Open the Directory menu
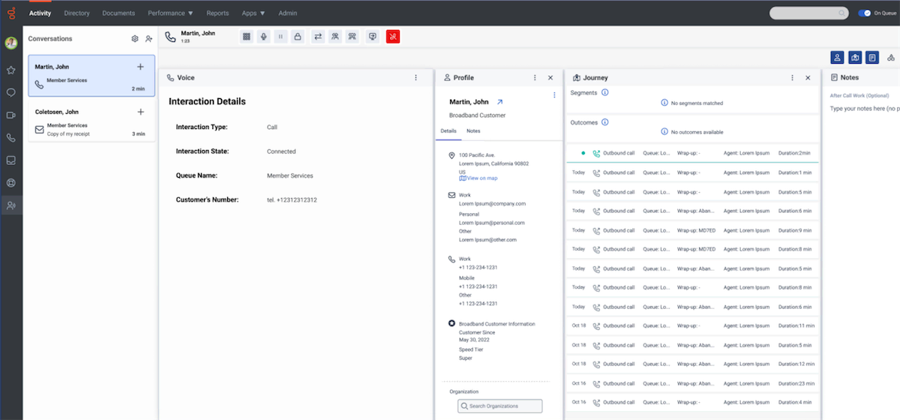The width and height of the screenshot is (900, 420). click(76, 13)
